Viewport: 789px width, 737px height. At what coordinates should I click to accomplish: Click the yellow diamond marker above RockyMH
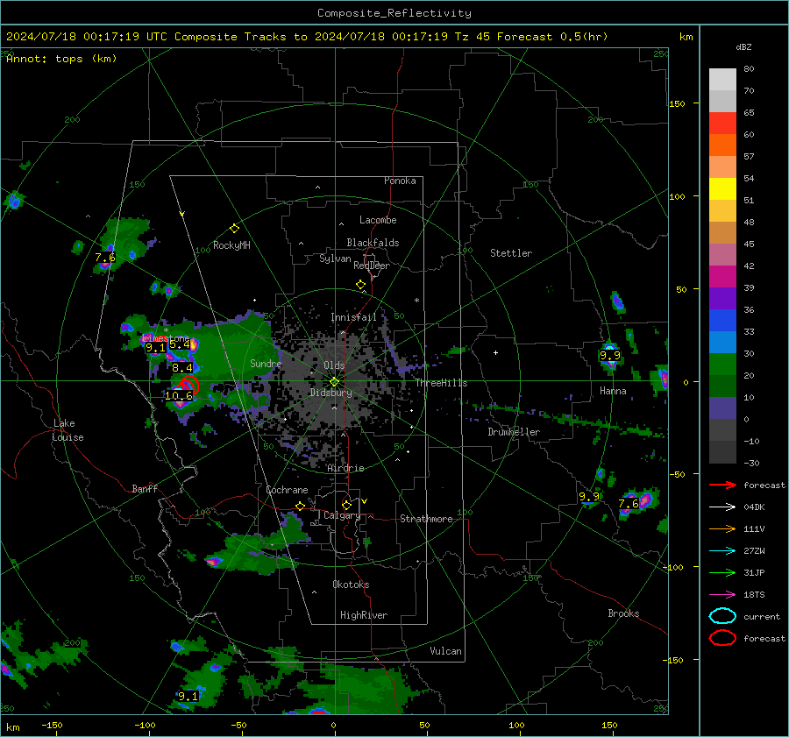click(234, 229)
